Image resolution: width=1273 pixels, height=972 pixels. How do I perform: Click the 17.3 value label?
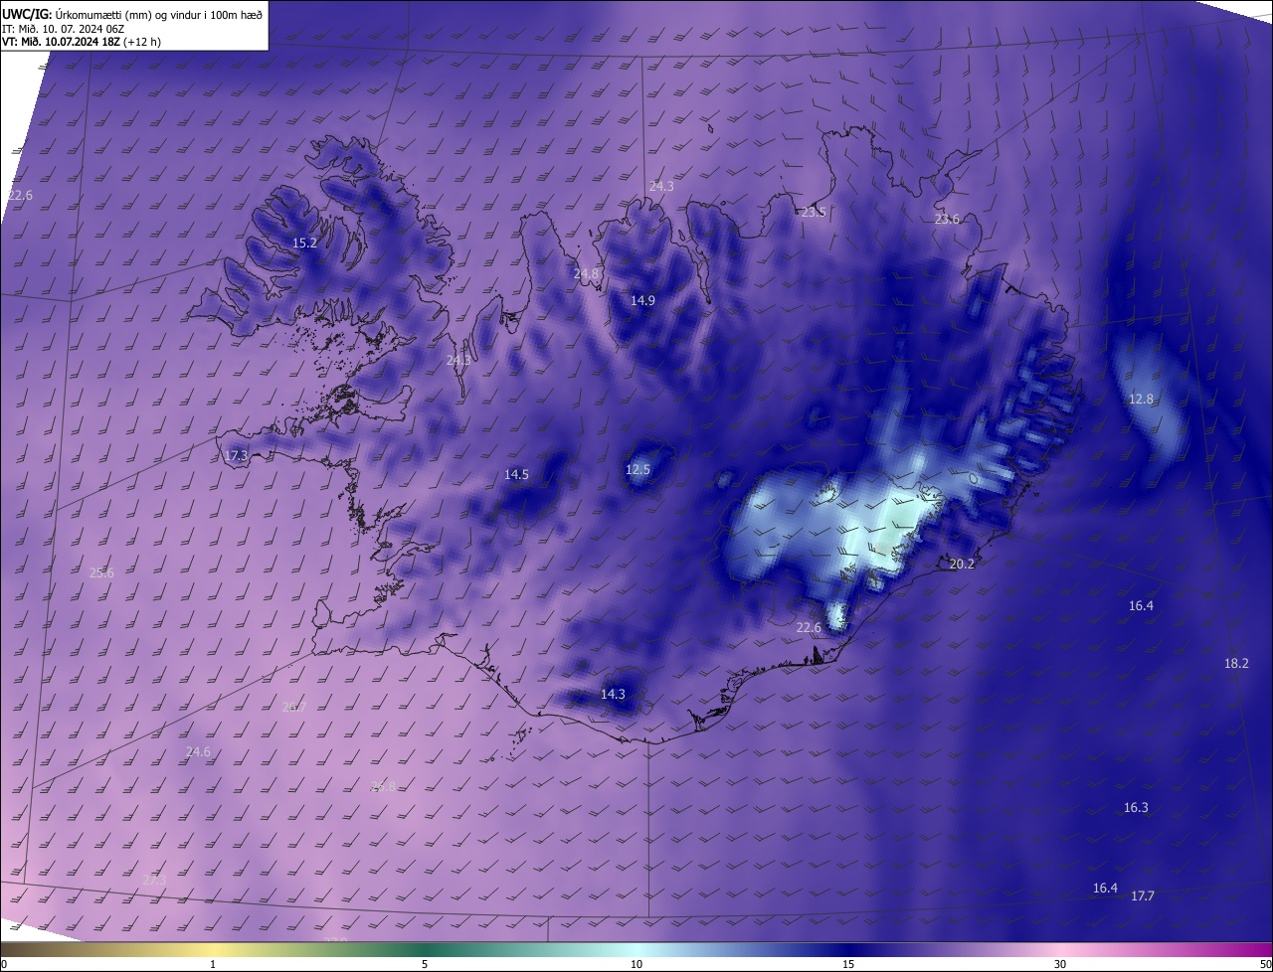(x=236, y=456)
